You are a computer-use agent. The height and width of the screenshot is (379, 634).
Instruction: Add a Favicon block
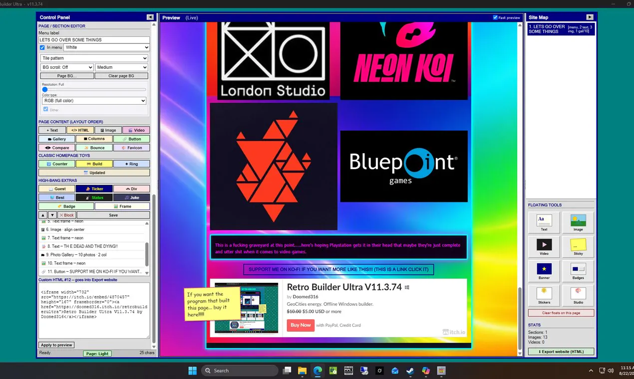(131, 148)
